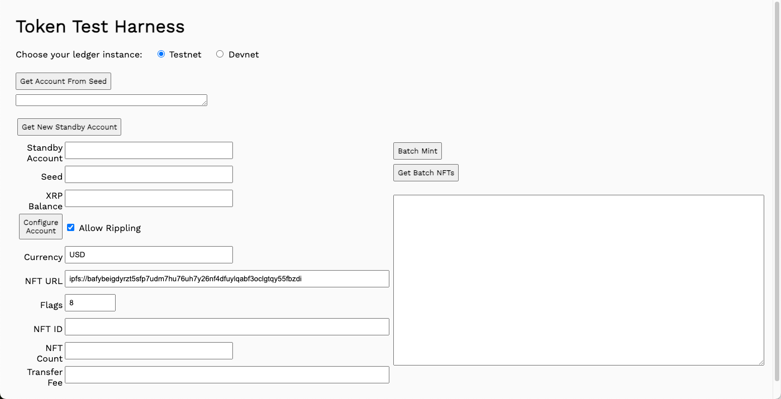Click the page's vertical scrollbar

[777, 190]
